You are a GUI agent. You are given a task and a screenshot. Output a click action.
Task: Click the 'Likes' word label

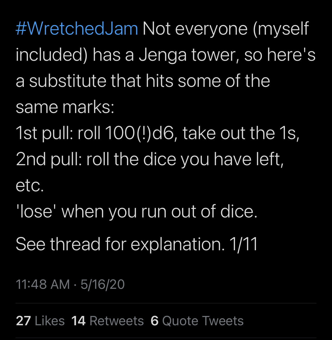[50, 321]
